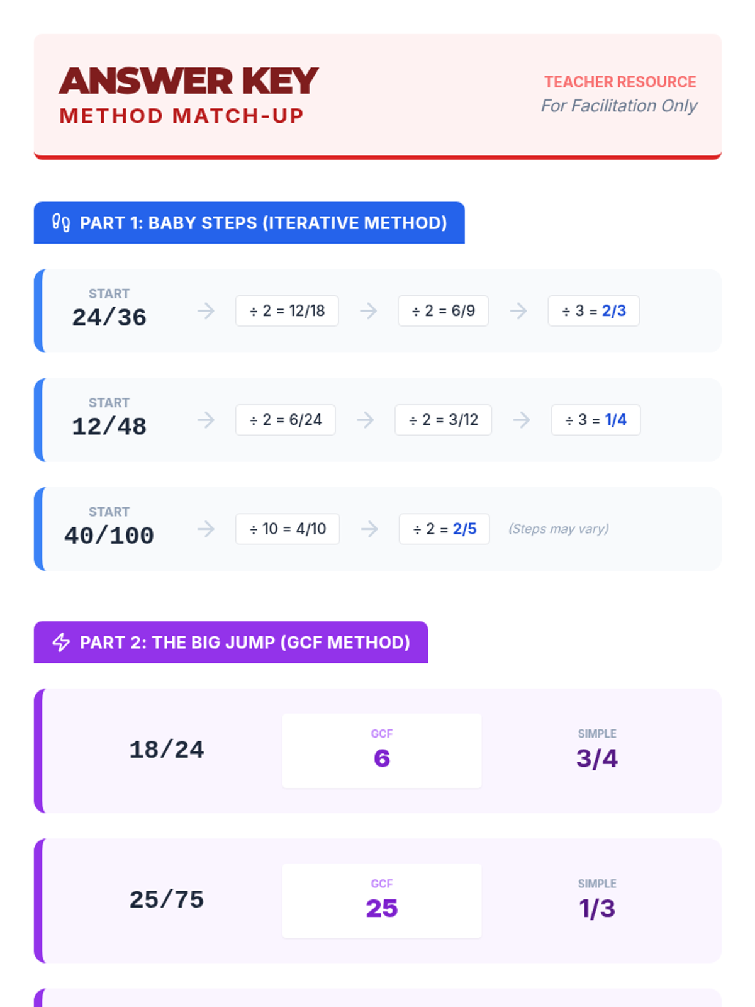755x1007 pixels.
Task: Click the arrow before the ÷ 2 = 2/5 step
Action: coord(370,529)
